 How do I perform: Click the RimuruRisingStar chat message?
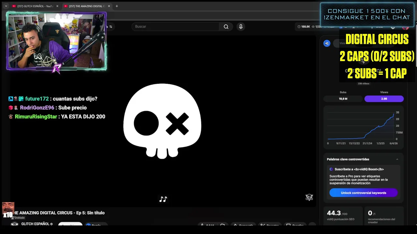tap(57, 116)
